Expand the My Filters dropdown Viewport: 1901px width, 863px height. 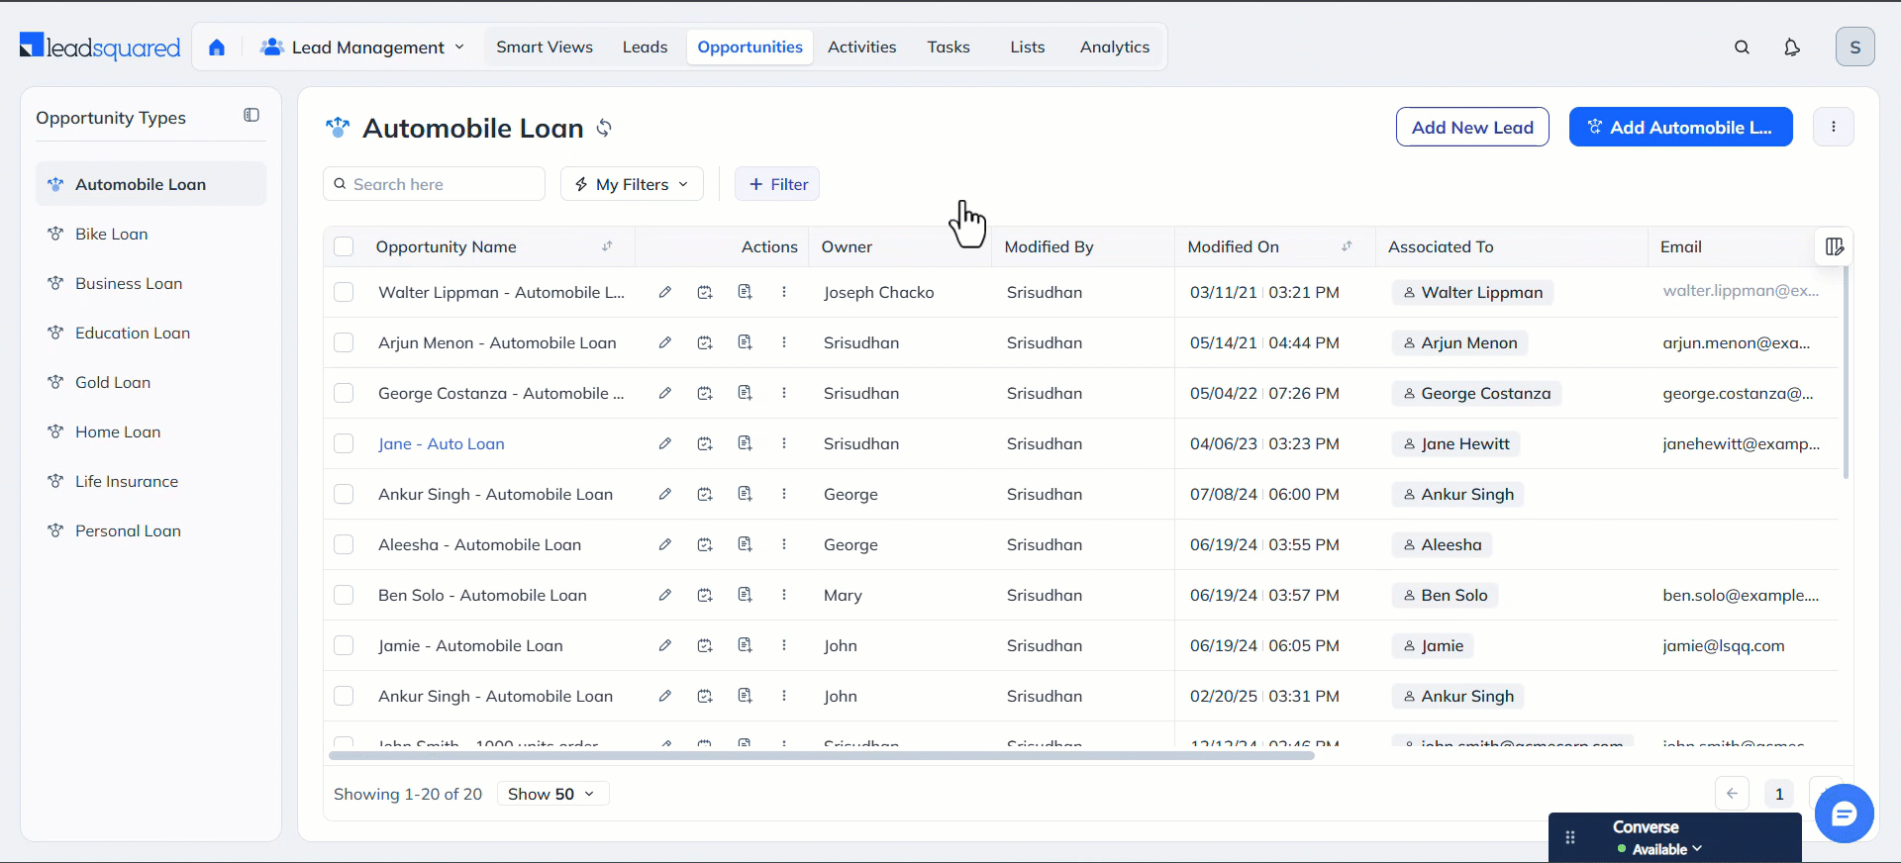tap(632, 184)
